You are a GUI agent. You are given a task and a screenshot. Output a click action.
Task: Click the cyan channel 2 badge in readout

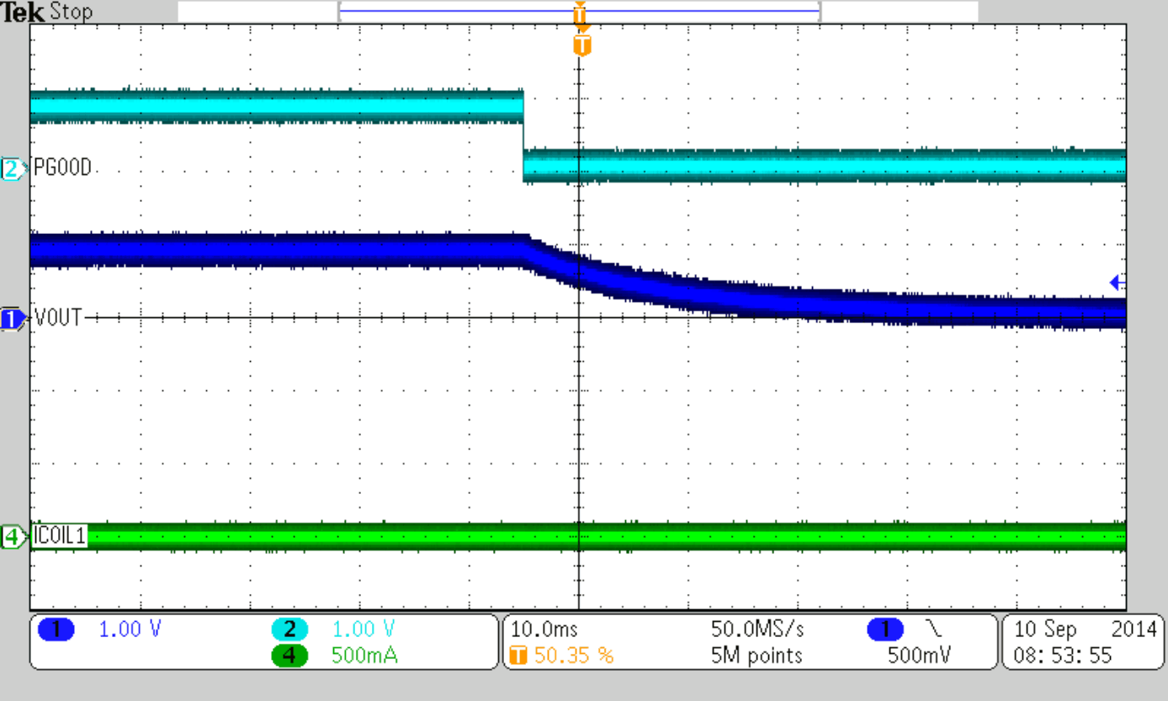pyautogui.click(x=289, y=629)
